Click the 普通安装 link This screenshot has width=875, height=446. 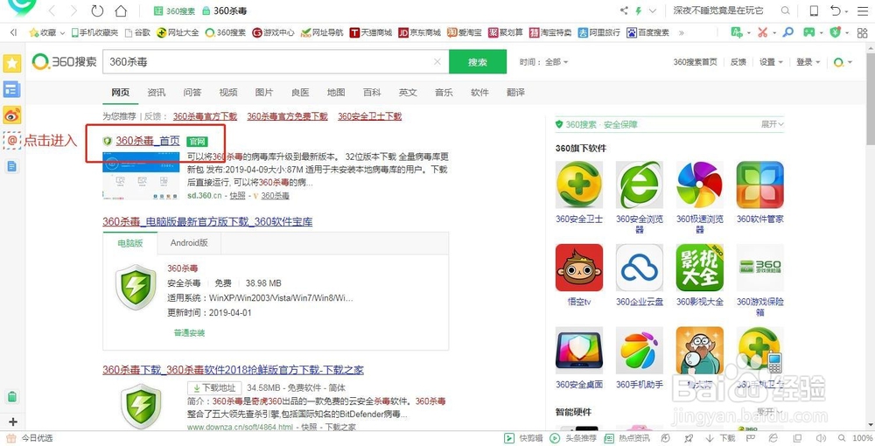[x=189, y=333]
